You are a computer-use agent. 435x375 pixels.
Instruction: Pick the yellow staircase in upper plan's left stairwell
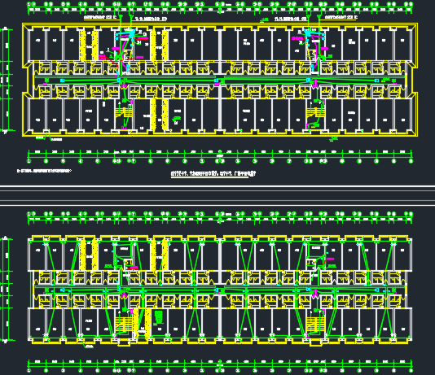pos(123,113)
